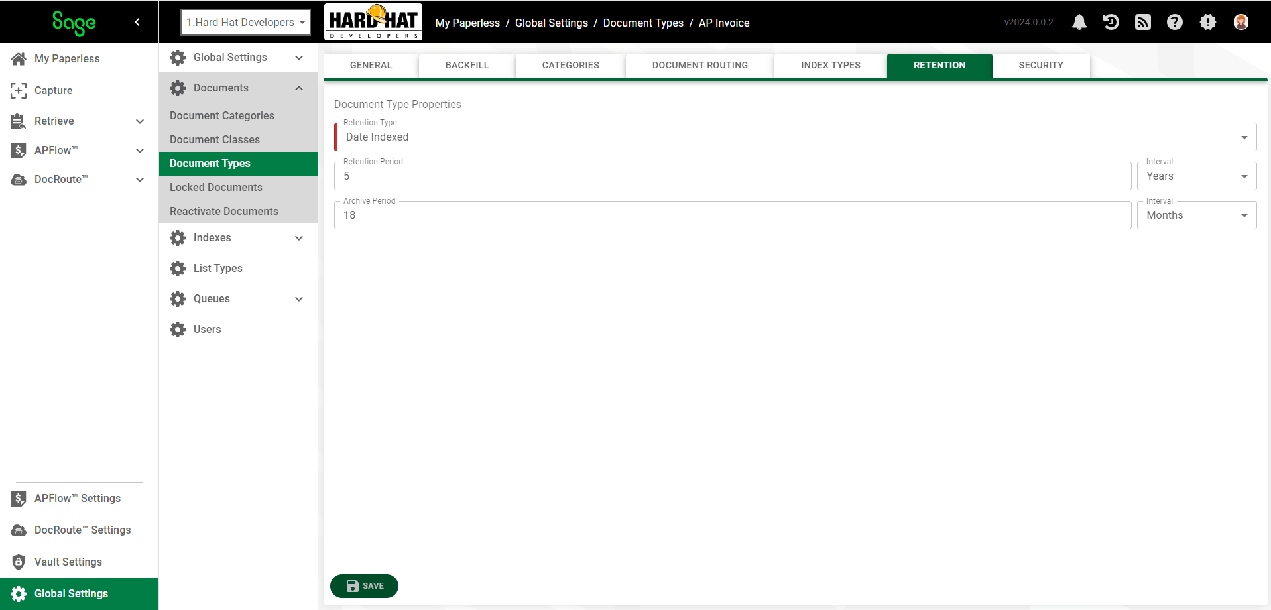The image size is (1271, 610).
Task: Open the Archive Period Interval Months dropdown
Action: 1197,215
